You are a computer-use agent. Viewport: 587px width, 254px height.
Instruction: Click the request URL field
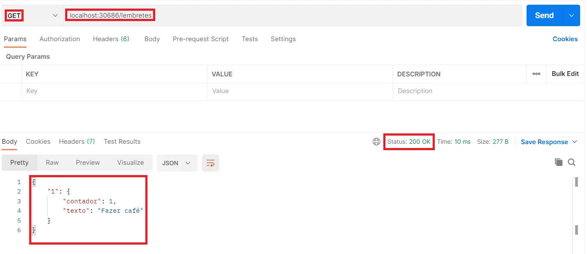[x=293, y=15]
